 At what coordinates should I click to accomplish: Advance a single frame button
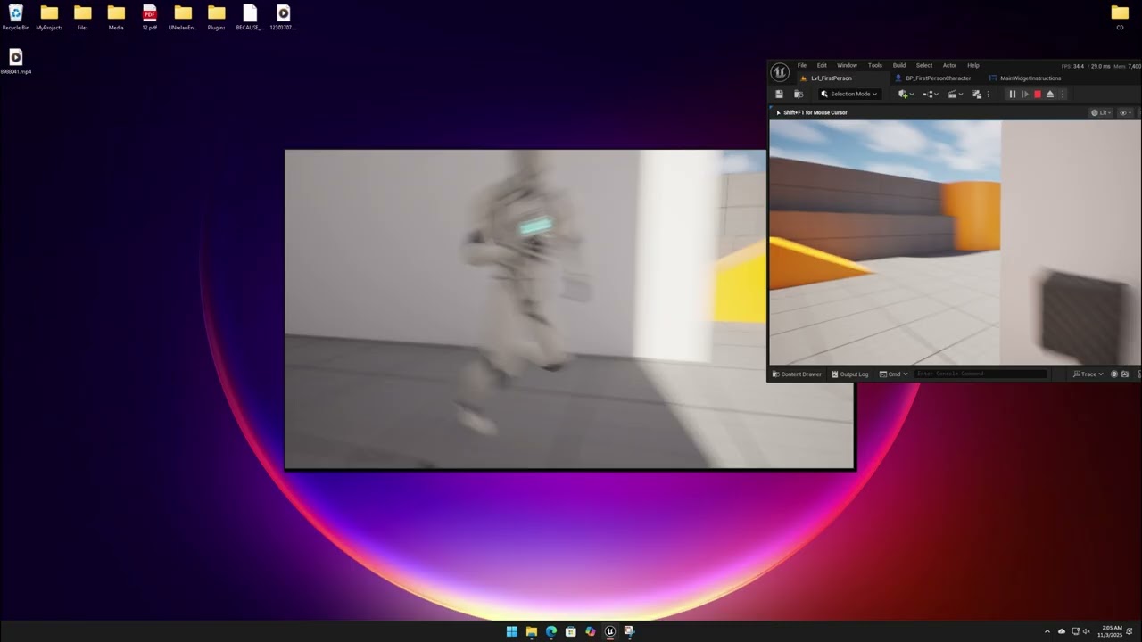coord(1024,94)
